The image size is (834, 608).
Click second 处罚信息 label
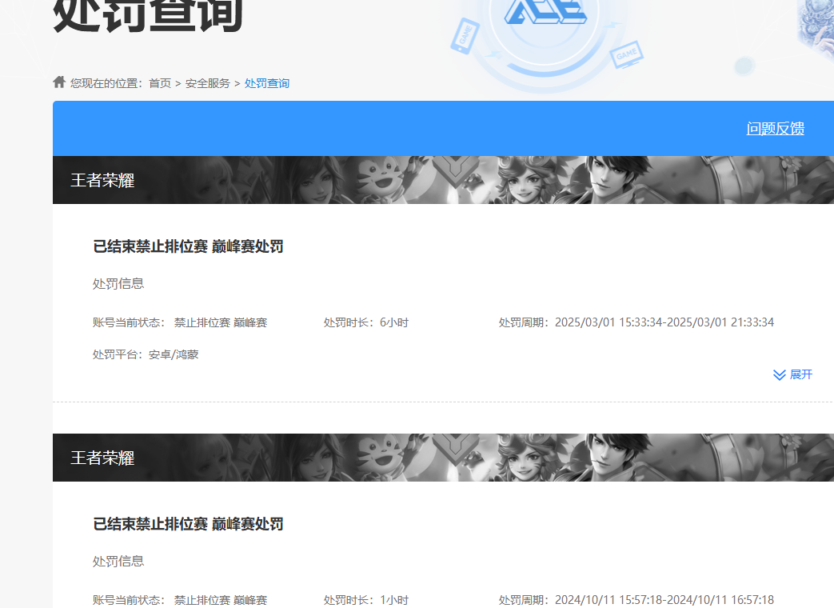point(118,561)
